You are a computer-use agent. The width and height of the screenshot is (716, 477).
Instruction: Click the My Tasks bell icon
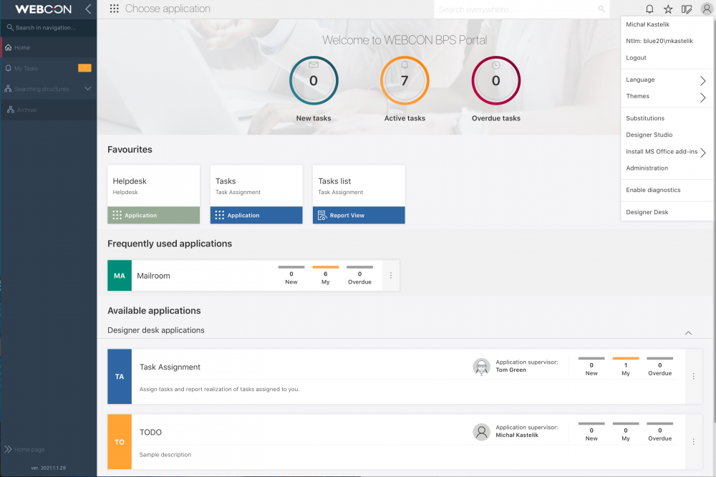tap(8, 68)
